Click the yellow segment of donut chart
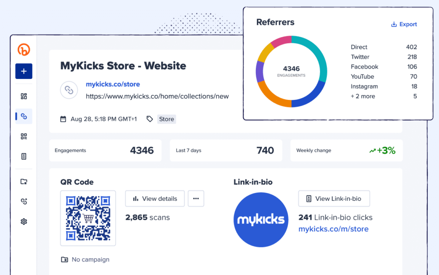 click(x=265, y=53)
